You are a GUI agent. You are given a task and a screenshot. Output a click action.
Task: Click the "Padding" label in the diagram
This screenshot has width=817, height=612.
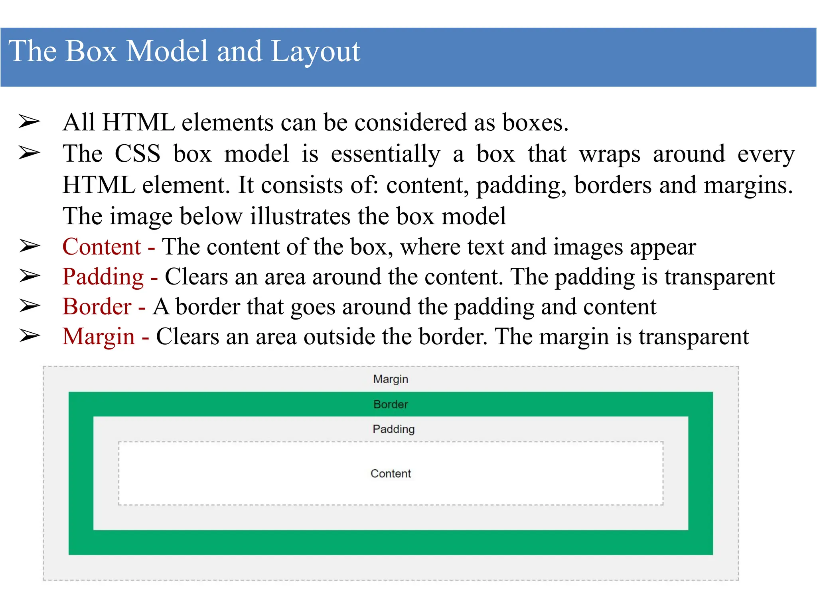[x=394, y=429]
